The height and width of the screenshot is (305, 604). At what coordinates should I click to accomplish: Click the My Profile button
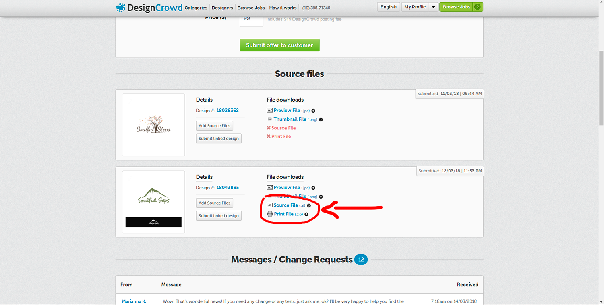(415, 7)
